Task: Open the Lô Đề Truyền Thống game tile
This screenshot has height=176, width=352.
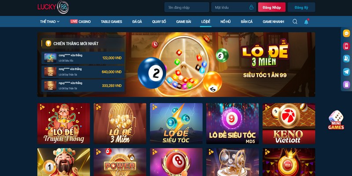Action: pos(63,124)
